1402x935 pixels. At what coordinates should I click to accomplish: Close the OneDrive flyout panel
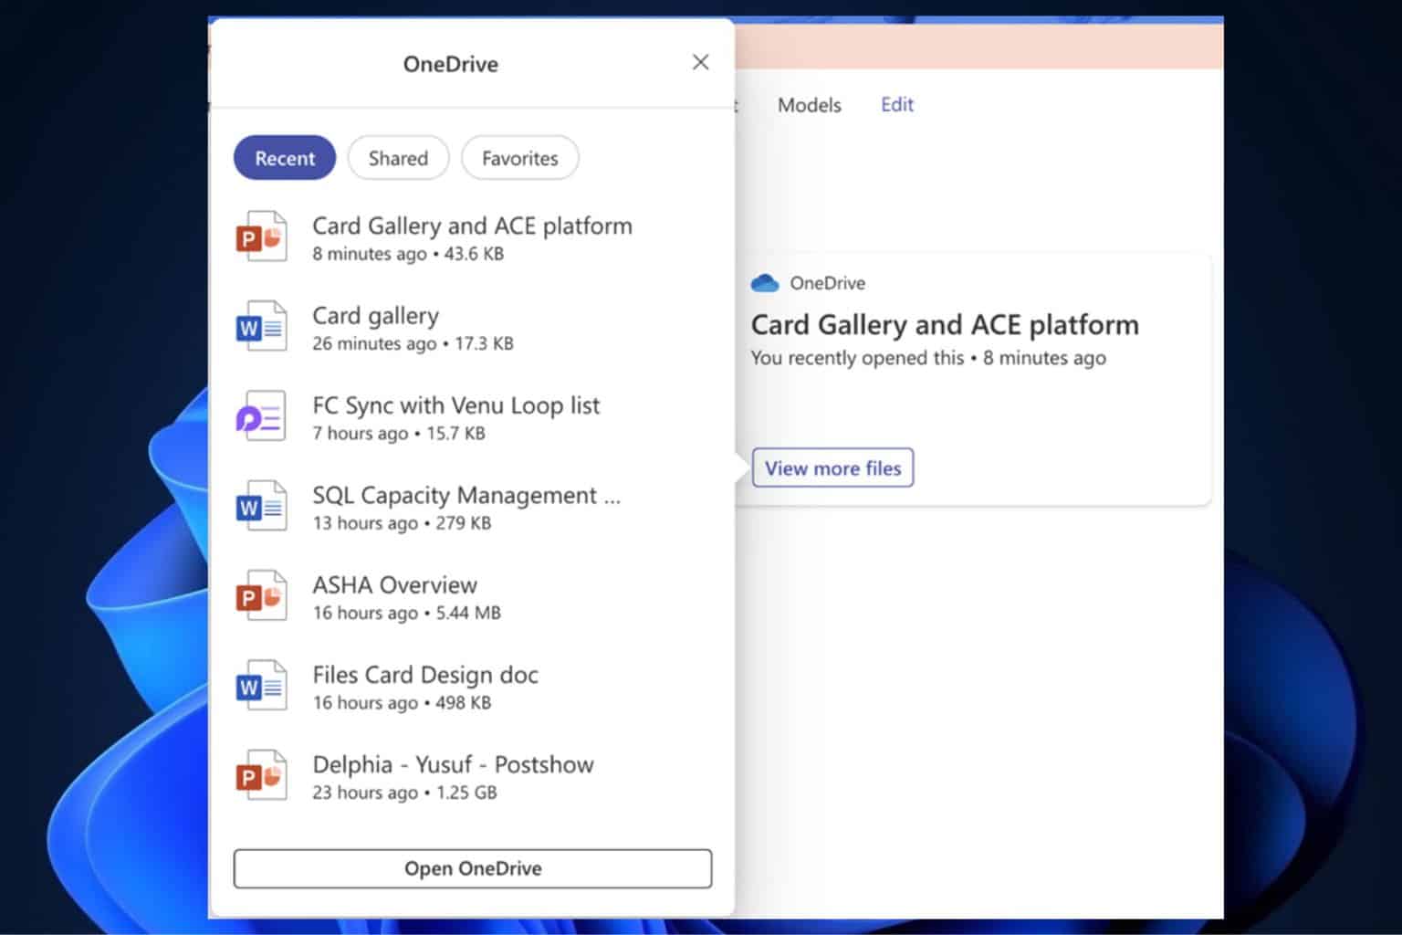[700, 62]
